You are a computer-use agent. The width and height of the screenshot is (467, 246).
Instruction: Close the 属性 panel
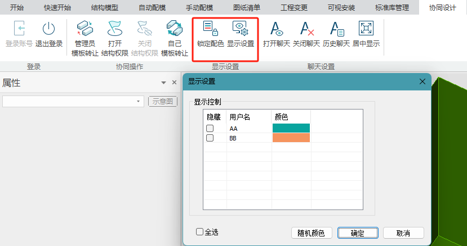tap(174, 83)
